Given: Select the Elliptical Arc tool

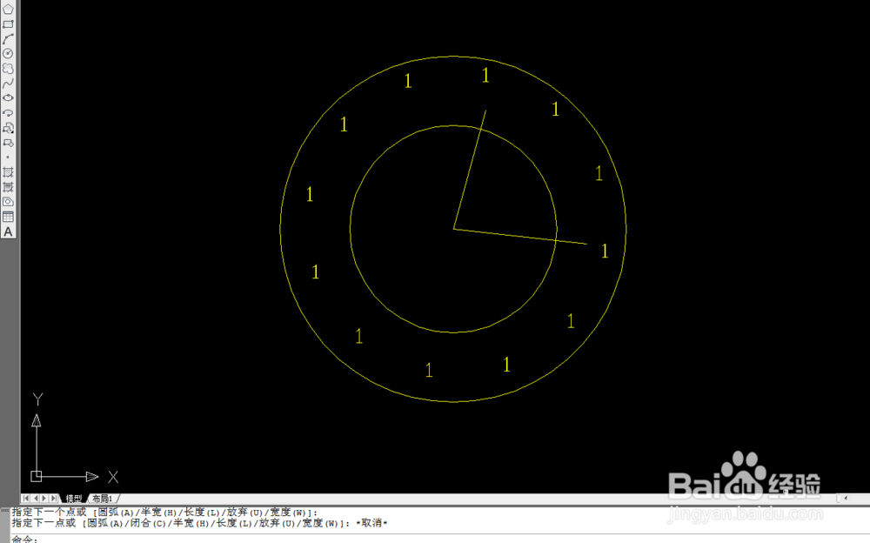Looking at the screenshot, I should (8, 113).
